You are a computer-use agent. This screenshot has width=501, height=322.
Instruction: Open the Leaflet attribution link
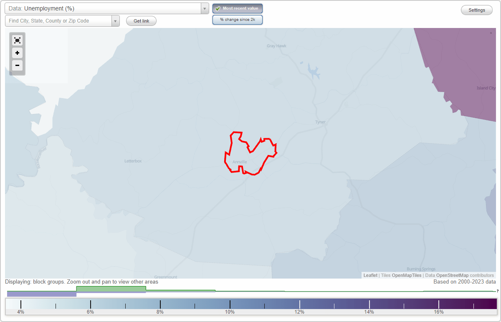click(x=370, y=275)
